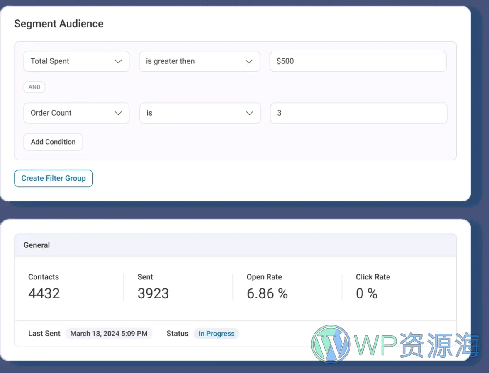
Task: Click the chevron beside "is greater then"
Action: click(249, 61)
